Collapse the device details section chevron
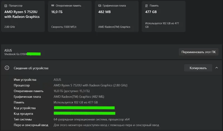The width and height of the screenshot is (223, 131). 217,68
